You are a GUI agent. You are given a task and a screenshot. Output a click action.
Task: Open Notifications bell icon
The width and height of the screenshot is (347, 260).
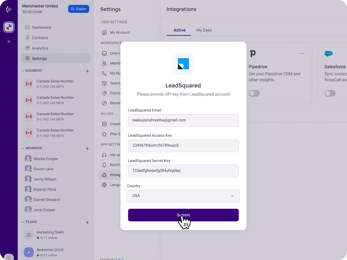104,165
